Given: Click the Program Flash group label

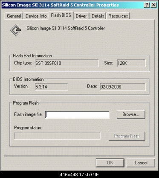Looking at the screenshot, I should (x=26, y=103).
